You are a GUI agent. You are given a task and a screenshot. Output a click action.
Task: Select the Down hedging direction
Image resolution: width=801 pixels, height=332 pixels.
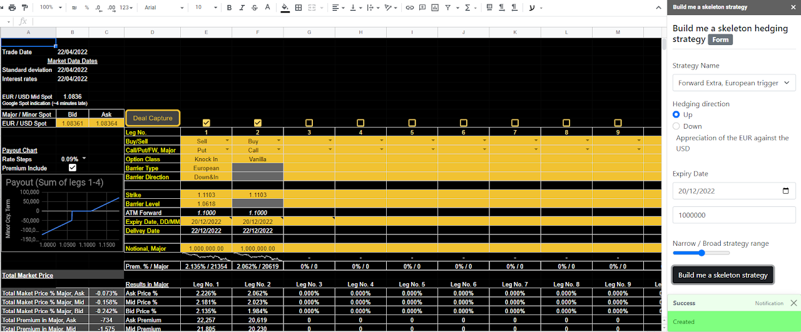pyautogui.click(x=676, y=126)
